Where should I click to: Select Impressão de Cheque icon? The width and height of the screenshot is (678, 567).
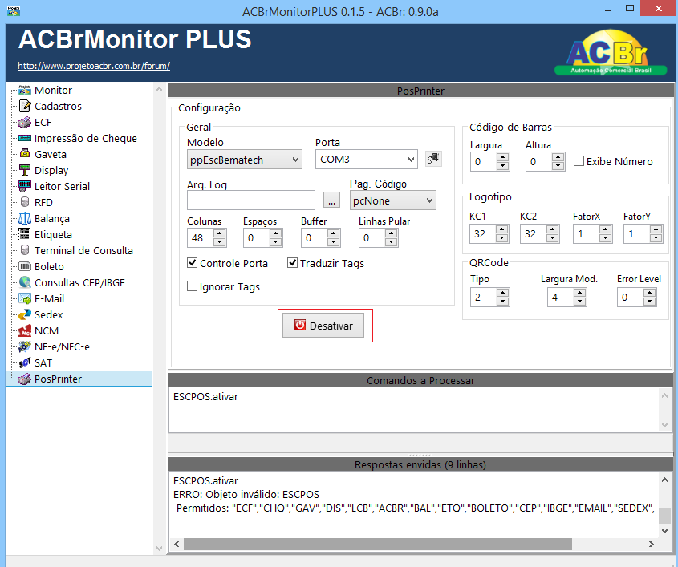coord(25,138)
